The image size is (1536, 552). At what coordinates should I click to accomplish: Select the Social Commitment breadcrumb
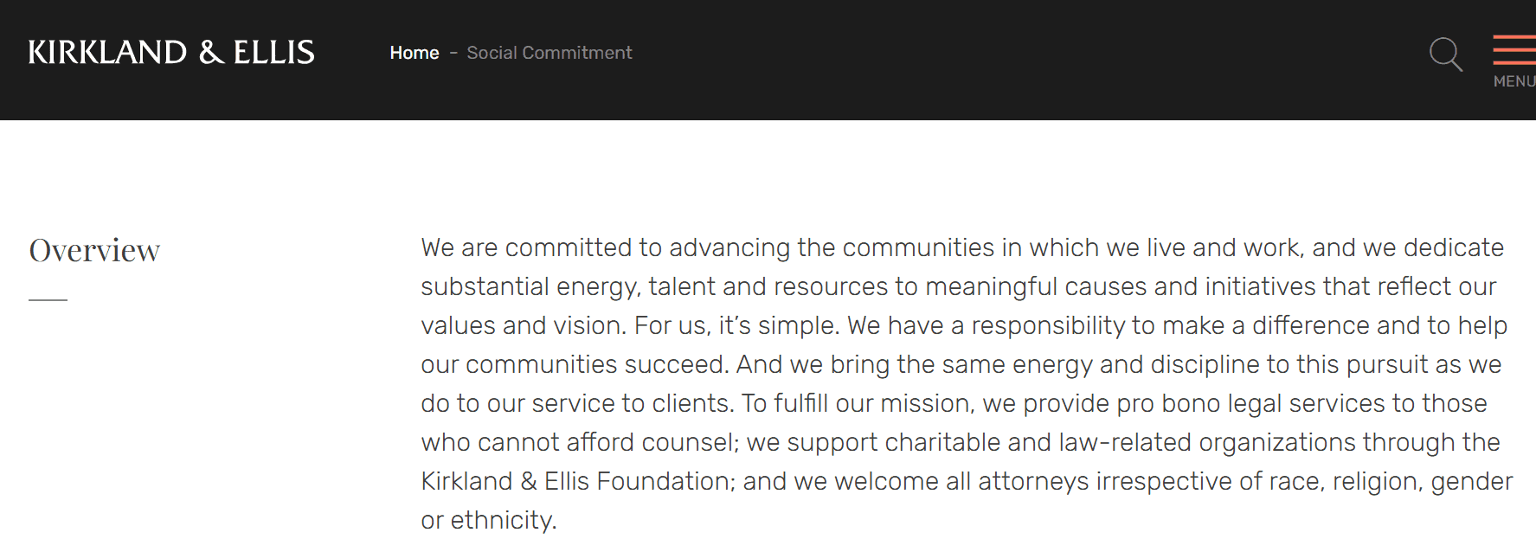click(x=549, y=53)
